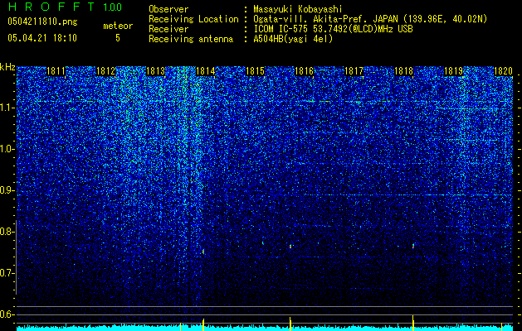Click the 0.6 kHz frequency axis label
Screen dimensions: 522x331
pos(7,314)
